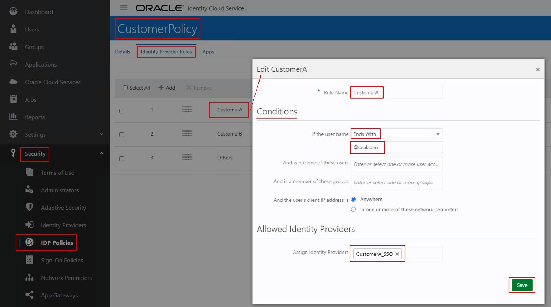551x307 pixels.
Task: Click the member groups input field
Action: tap(397, 182)
